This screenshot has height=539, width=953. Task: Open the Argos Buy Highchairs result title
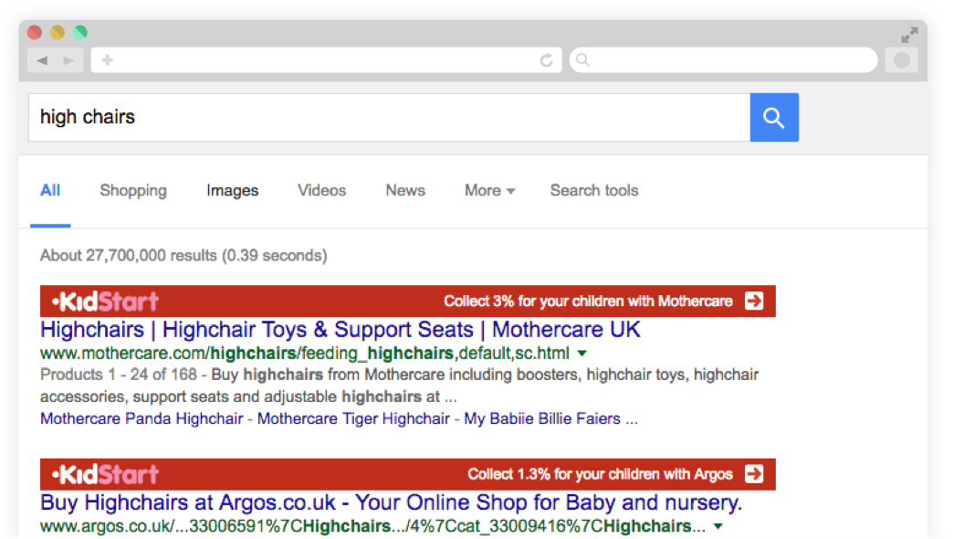(x=392, y=502)
